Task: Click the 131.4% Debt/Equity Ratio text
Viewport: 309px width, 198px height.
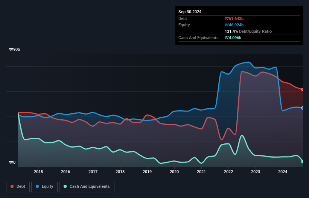Action: coord(248,31)
